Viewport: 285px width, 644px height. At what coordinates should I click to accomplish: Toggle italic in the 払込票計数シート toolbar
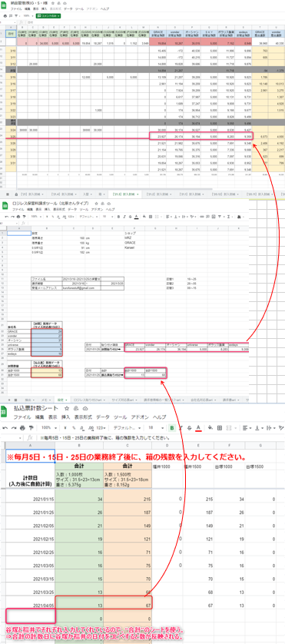pos(181,427)
